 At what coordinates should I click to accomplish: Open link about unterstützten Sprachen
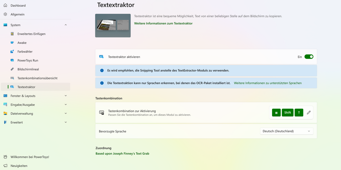point(267,83)
